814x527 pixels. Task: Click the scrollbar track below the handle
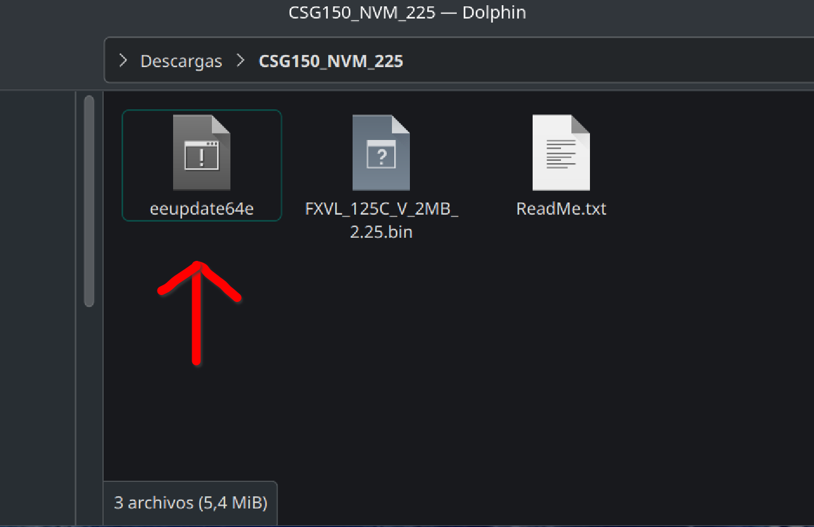89,405
